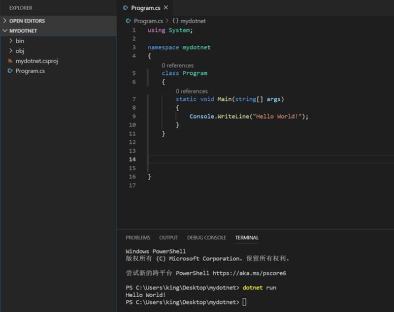Viewport: 394px width, 312px height.
Task: Click the Main method signature line
Action: (230, 99)
